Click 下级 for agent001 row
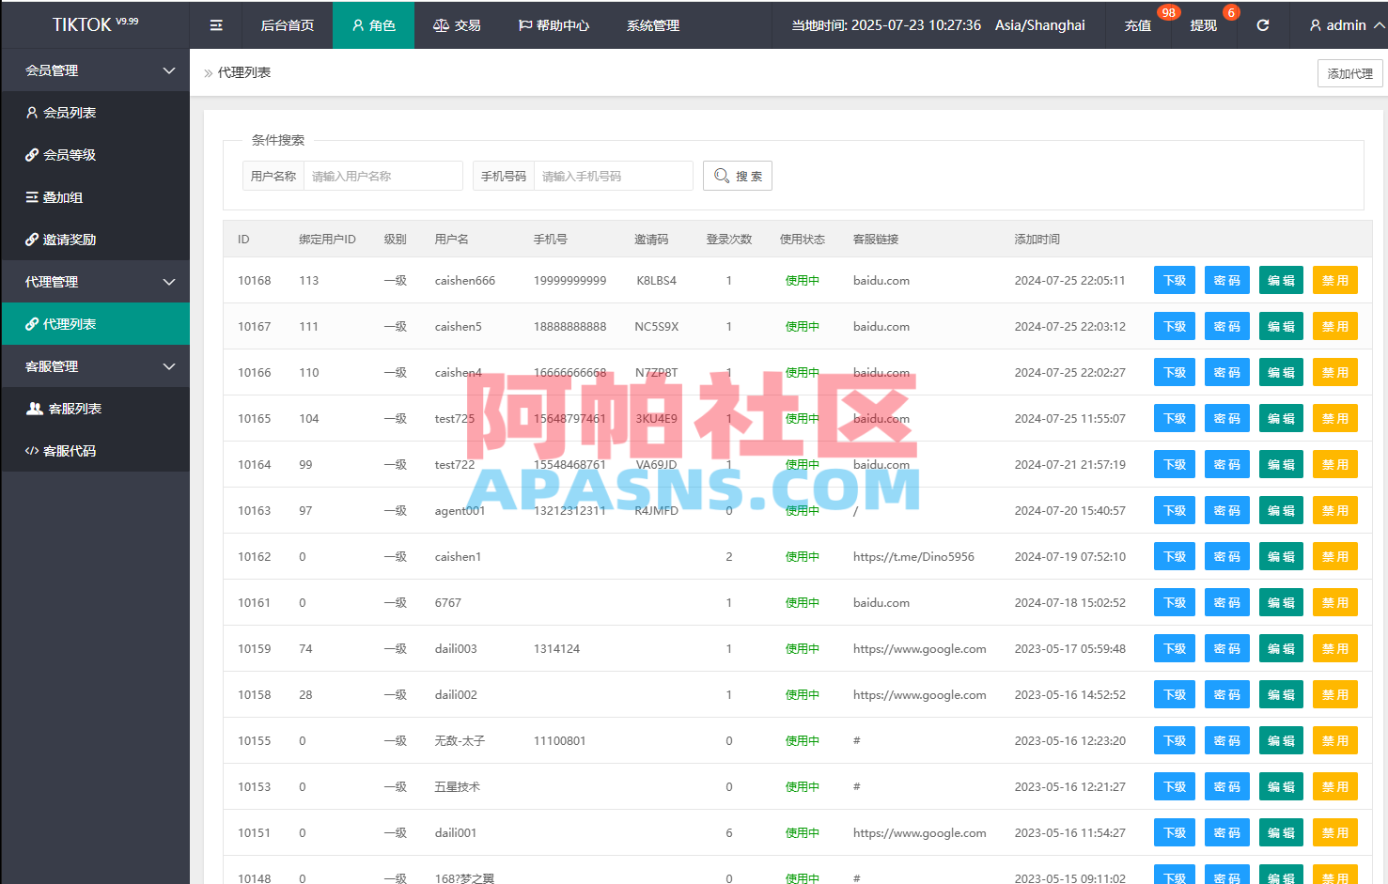The width and height of the screenshot is (1388, 884). pos(1175,510)
